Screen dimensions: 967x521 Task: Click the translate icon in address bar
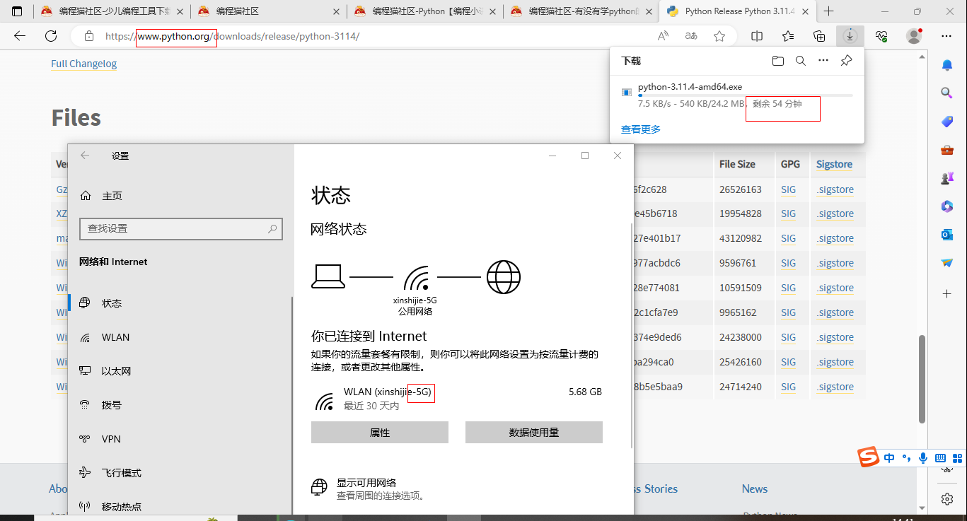(691, 36)
